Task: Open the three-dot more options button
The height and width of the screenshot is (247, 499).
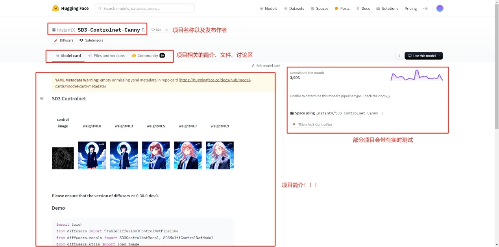Action: (399, 56)
